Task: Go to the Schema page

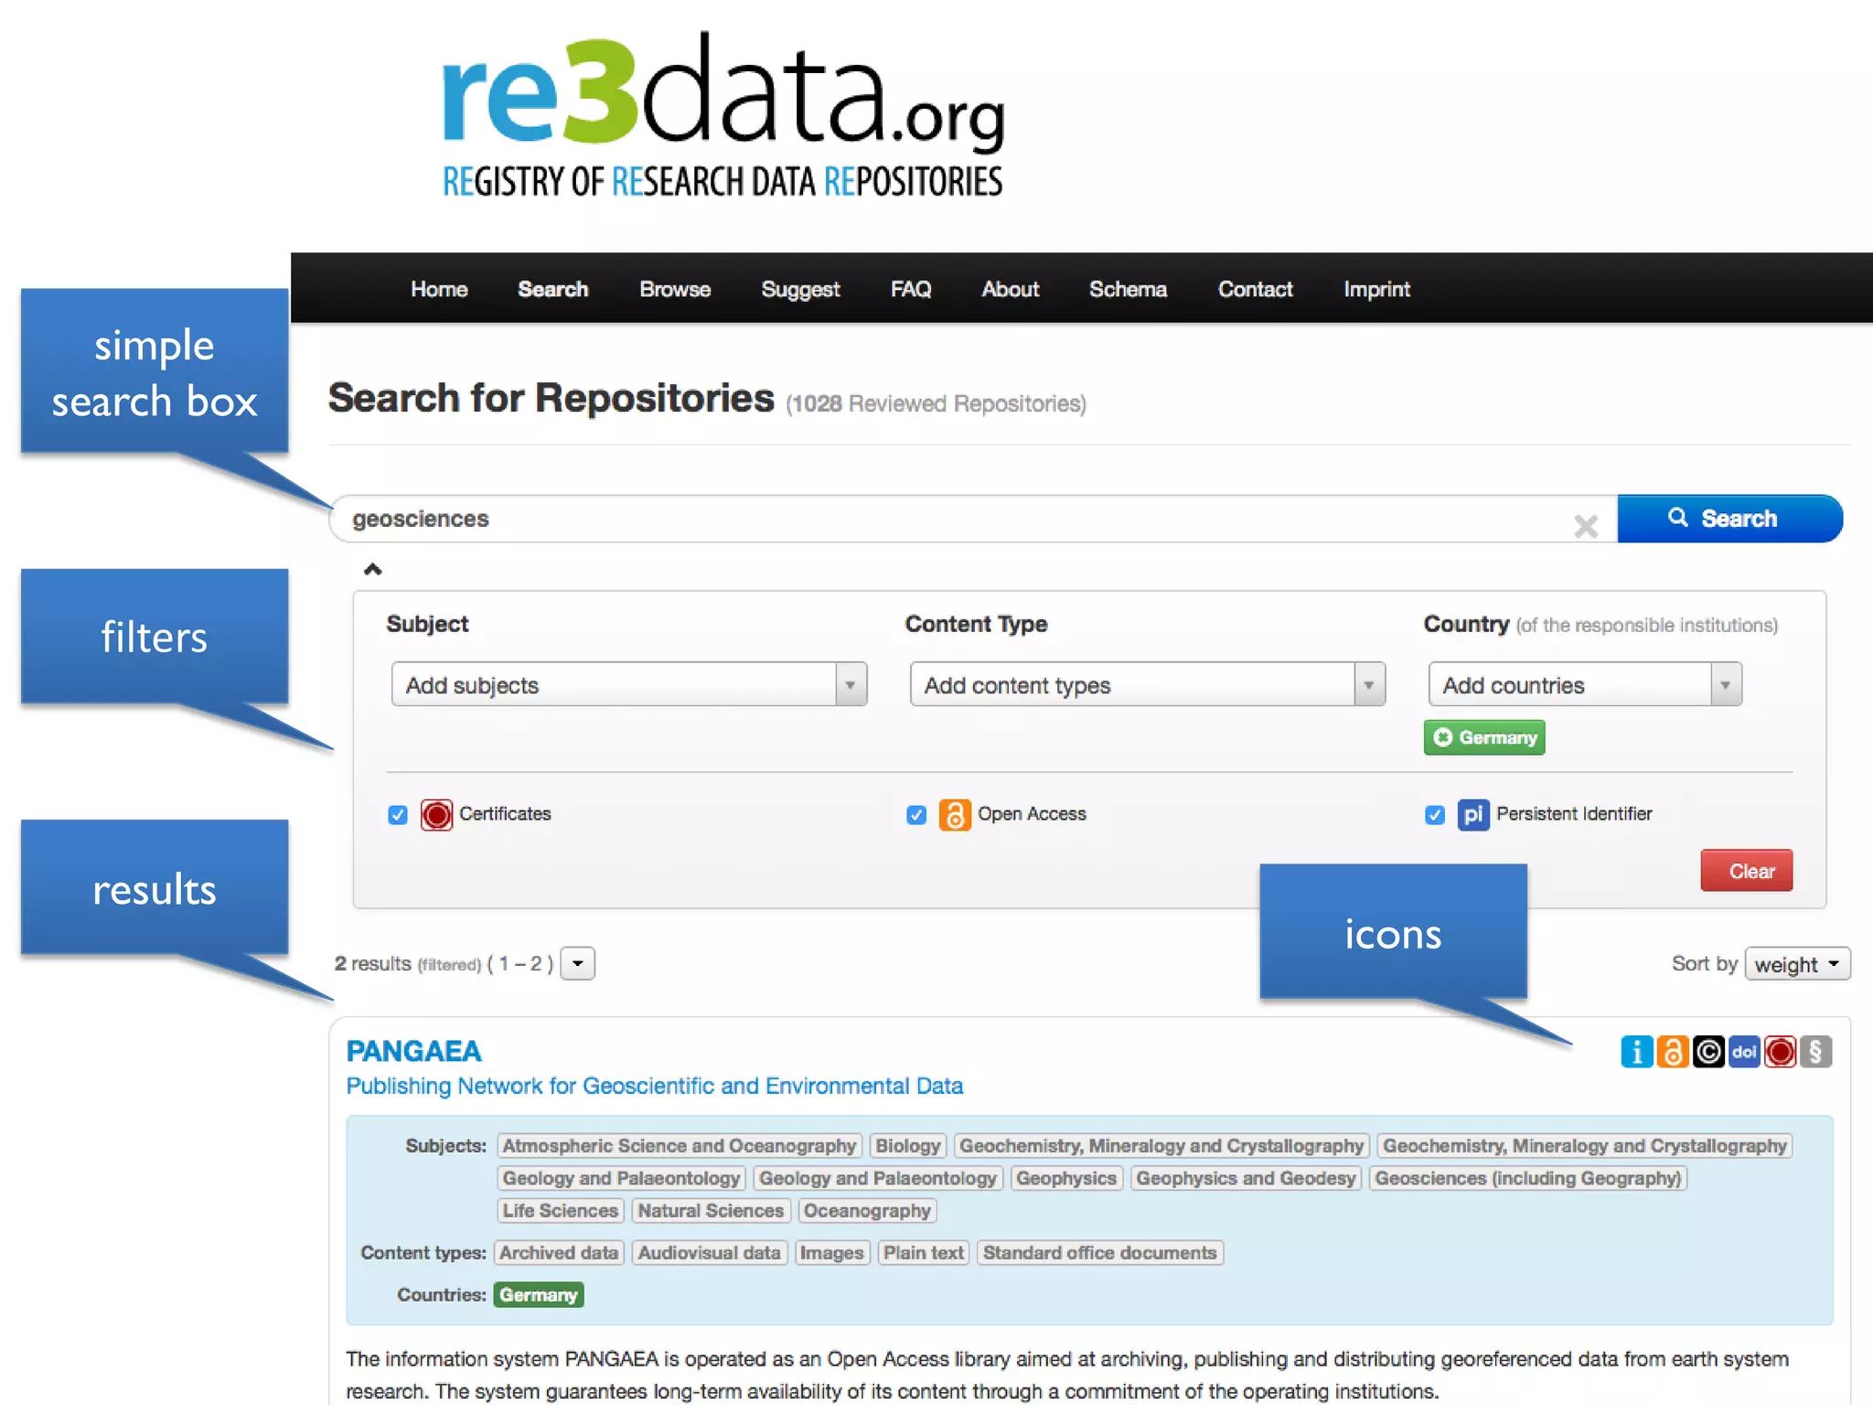Action: tap(1128, 289)
